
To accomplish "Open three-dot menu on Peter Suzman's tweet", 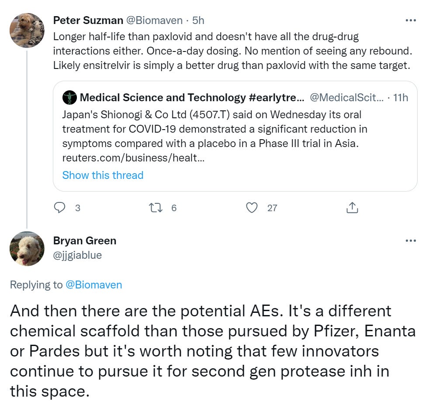I will [411, 20].
